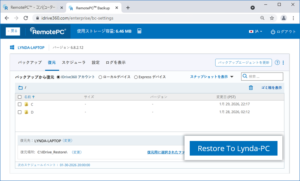Toggle the select-all checkbox in header

coord(19,97)
